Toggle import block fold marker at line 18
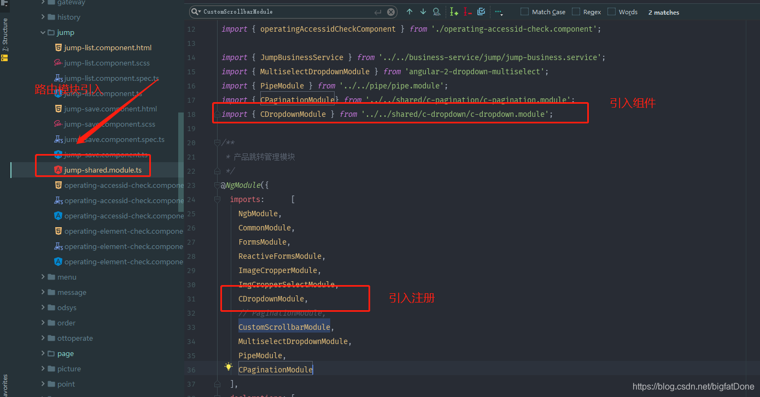Image resolution: width=760 pixels, height=397 pixels. 217,114
